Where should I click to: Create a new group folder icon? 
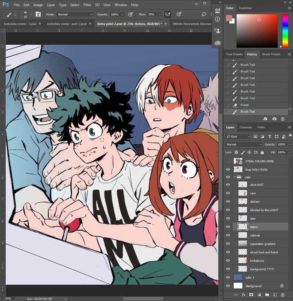[x=267, y=295]
